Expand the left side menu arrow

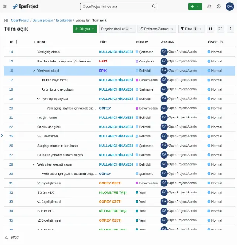[x=2, y=135]
